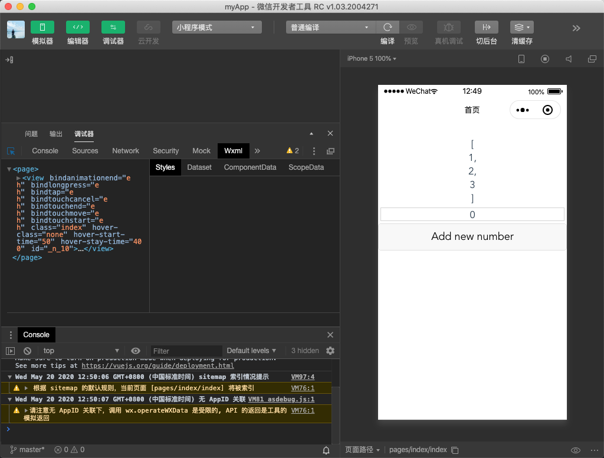Click the 清缓存 clear cache layers icon
Viewport: 604px width, 458px height.
pos(521,27)
